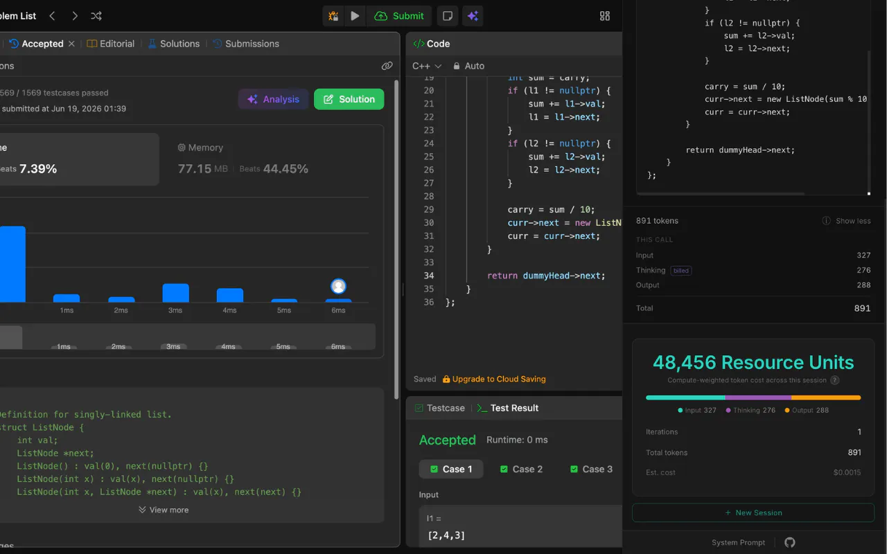Copy submission link via chain icon
Screen dimensions: 887x554
(387, 66)
